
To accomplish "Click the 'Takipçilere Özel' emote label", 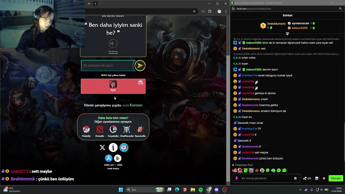I will [244, 165].
